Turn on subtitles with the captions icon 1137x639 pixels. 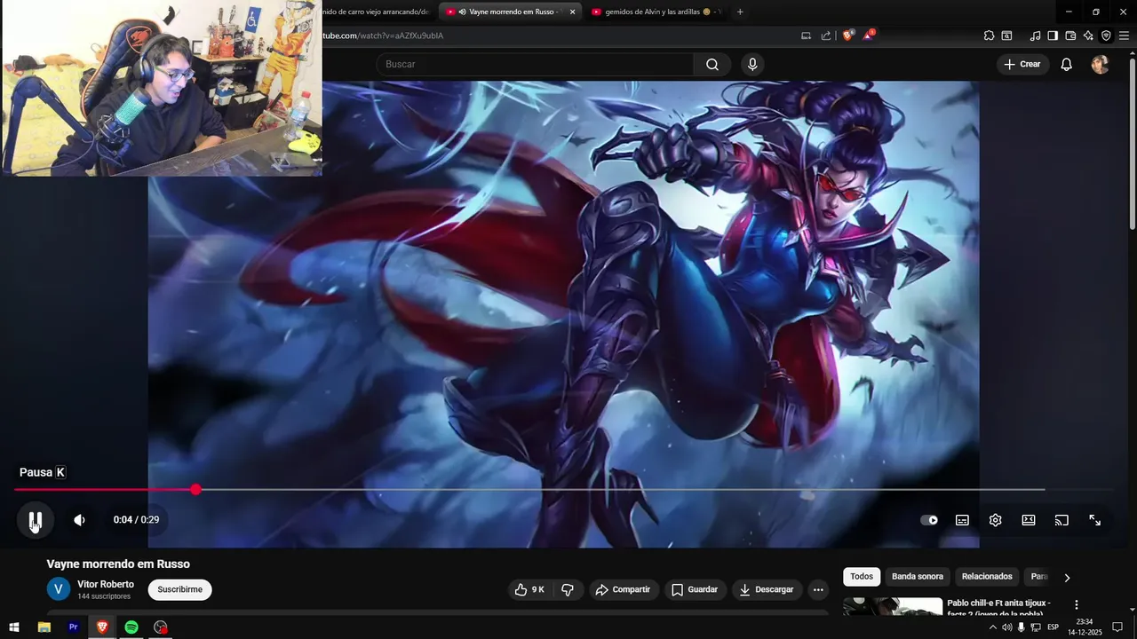tap(962, 520)
